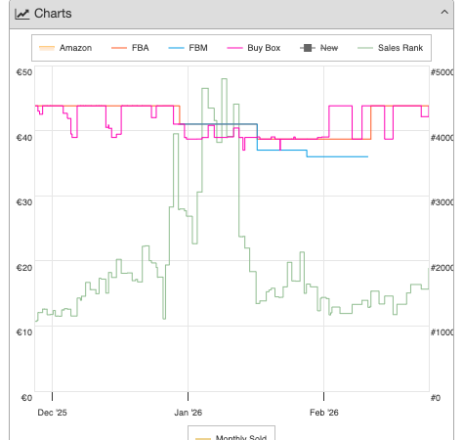463x440 pixels.
Task: Click the €50 price axis label
Action: pos(24,72)
